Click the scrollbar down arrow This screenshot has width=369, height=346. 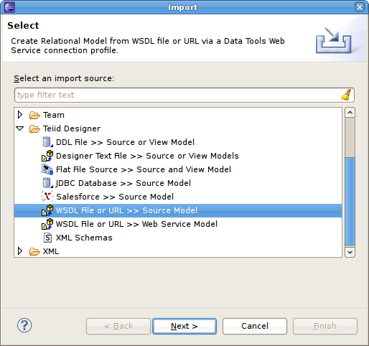[x=350, y=252]
